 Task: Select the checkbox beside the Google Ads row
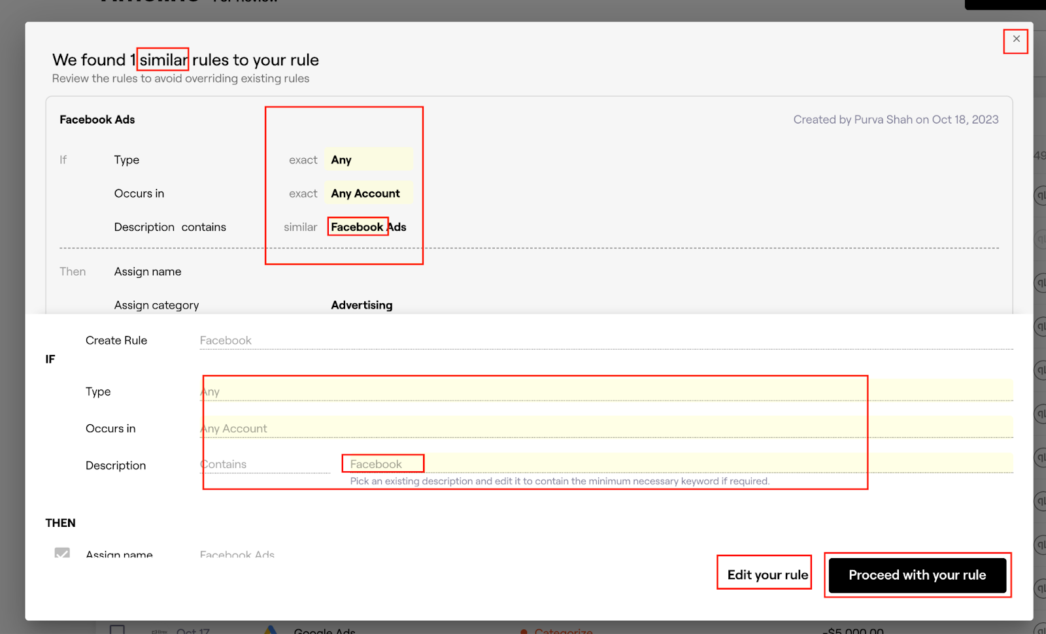coord(117,629)
